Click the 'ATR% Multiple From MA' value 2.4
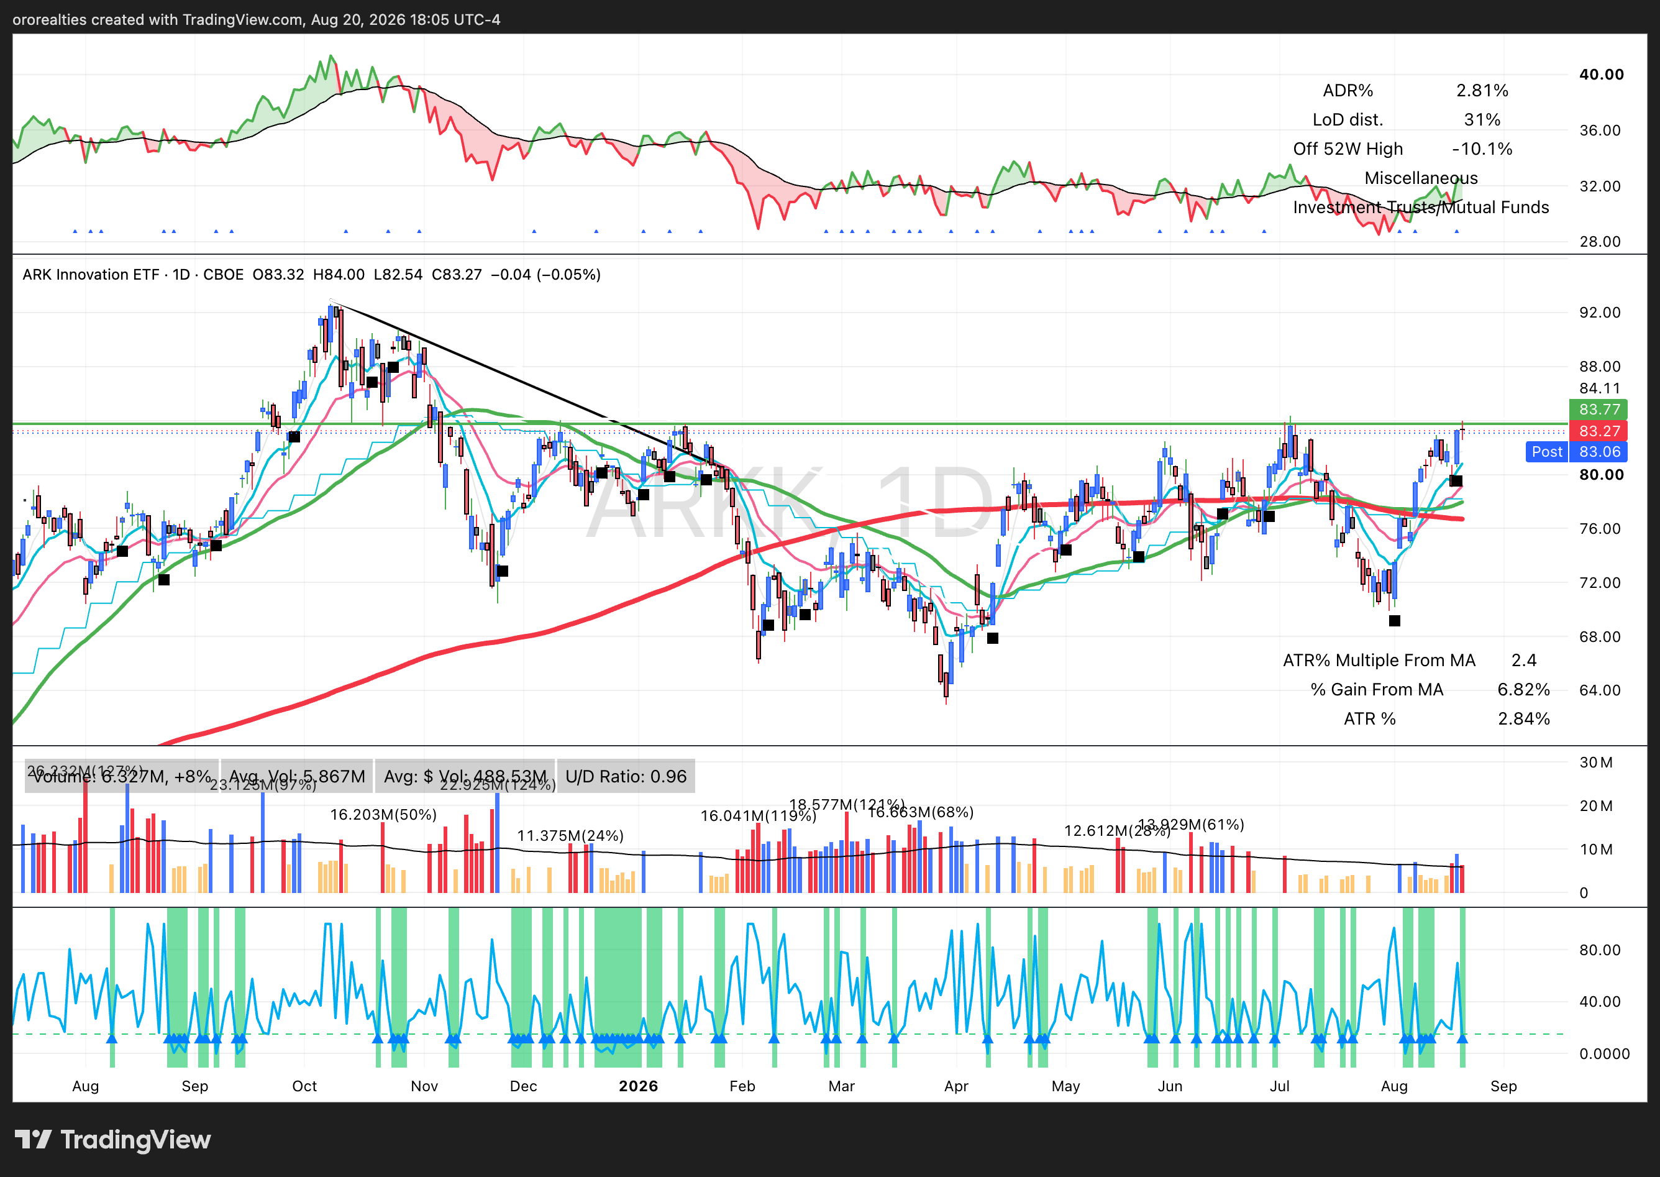The height and width of the screenshot is (1177, 1660). [1524, 660]
